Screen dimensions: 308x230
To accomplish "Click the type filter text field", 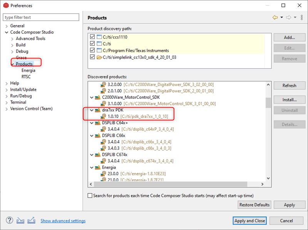I will pos(41,17).
